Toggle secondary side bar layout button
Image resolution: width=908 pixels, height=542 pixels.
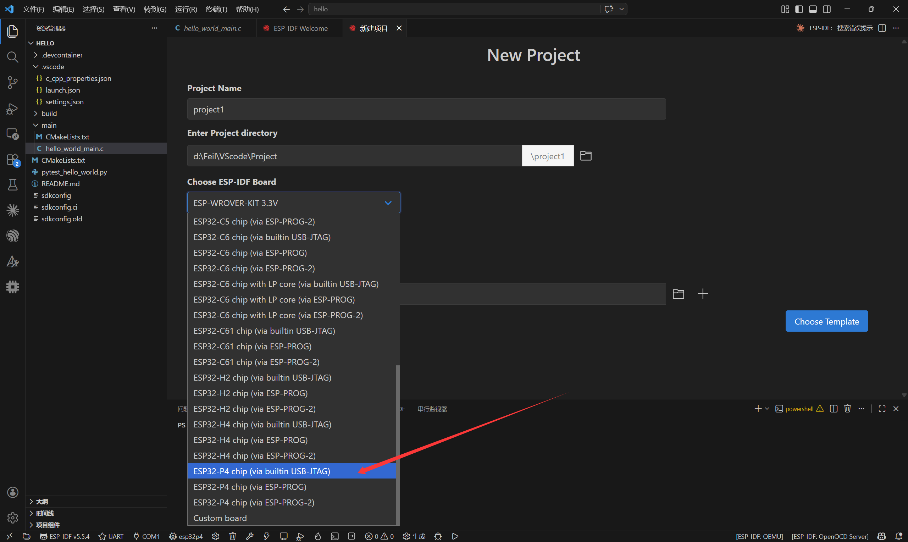pyautogui.click(x=826, y=9)
